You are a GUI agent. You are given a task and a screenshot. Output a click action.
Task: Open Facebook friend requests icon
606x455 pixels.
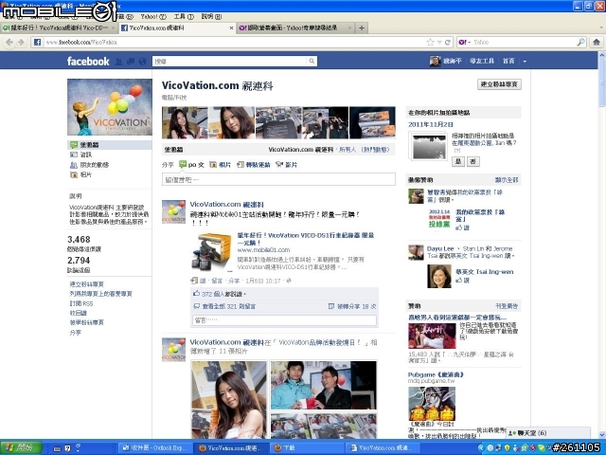point(119,61)
